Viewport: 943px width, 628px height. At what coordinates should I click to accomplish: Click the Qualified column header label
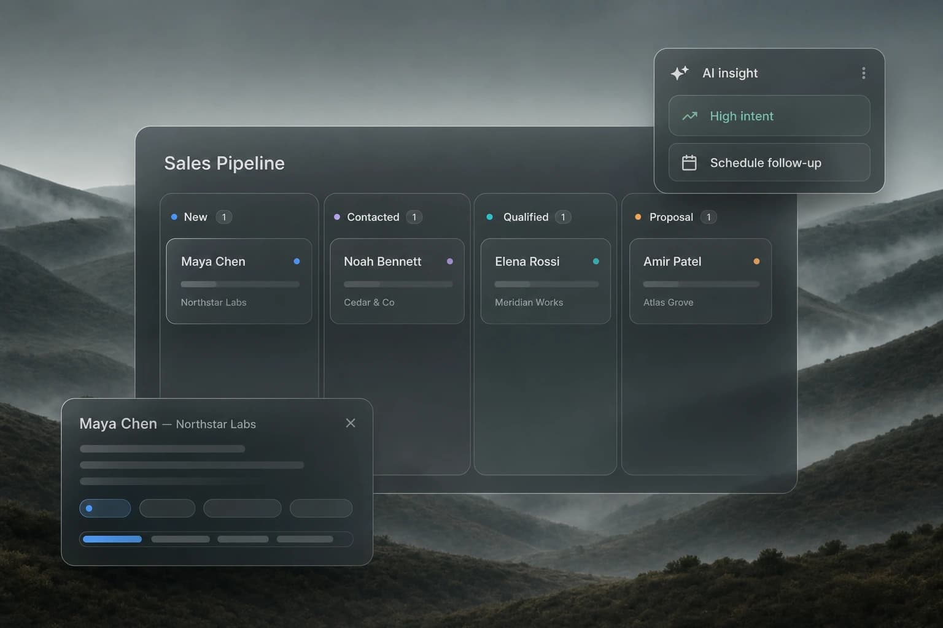tap(526, 217)
